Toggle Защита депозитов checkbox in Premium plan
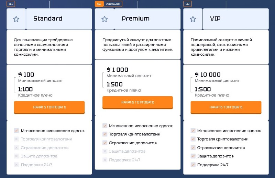 click(105, 151)
